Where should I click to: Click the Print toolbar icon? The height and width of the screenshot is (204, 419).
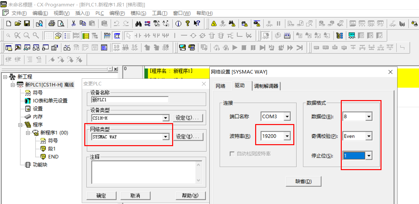[x=52, y=23]
